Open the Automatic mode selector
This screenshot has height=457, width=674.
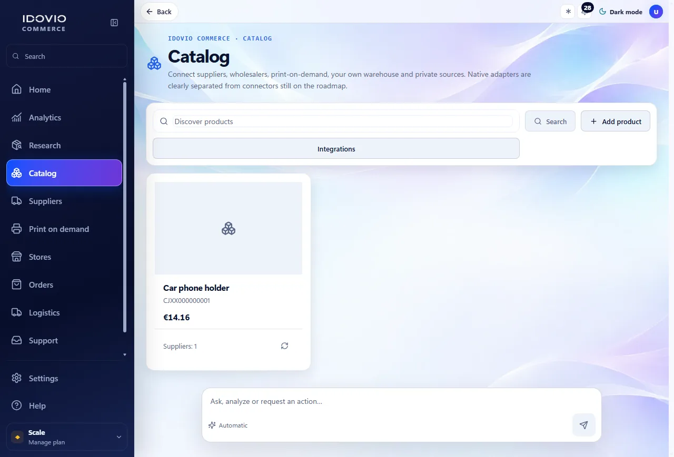(x=228, y=425)
